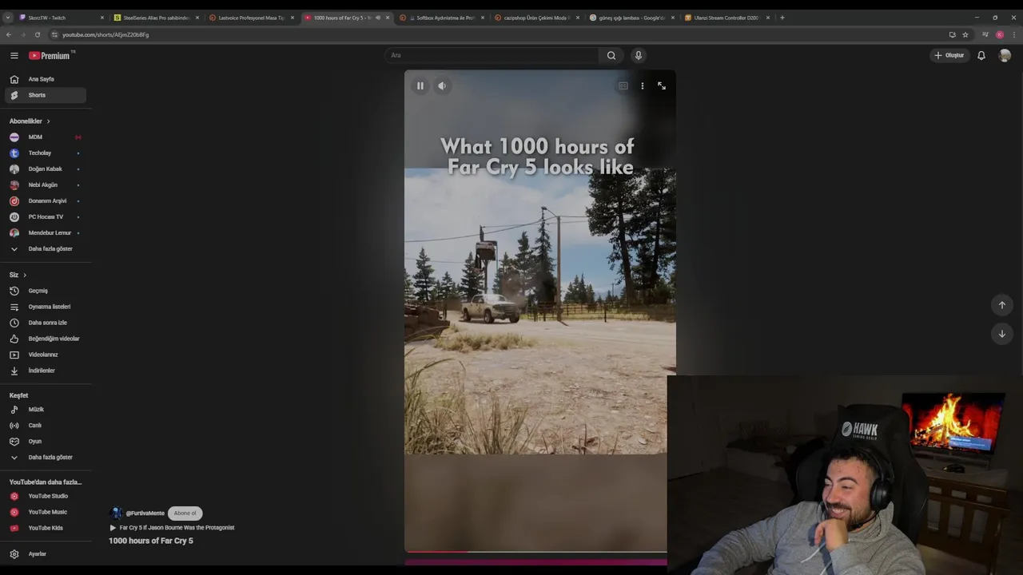Open Canlı live section

46,425
